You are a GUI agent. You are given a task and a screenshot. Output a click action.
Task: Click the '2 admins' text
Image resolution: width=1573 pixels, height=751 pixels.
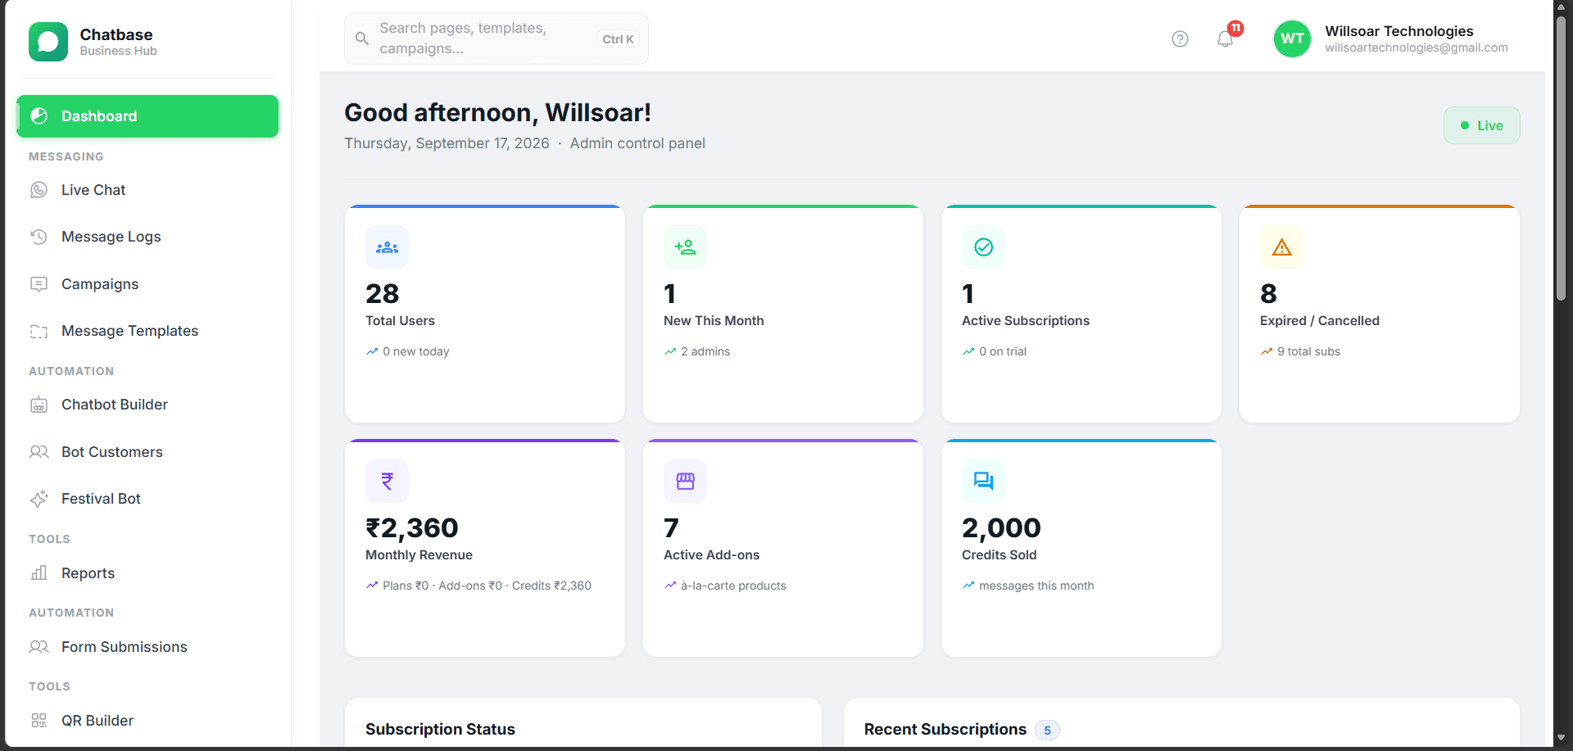[705, 351]
